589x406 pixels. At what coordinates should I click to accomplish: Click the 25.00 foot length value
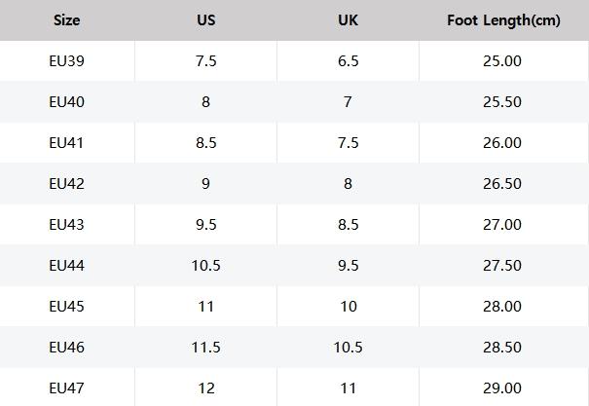click(502, 60)
